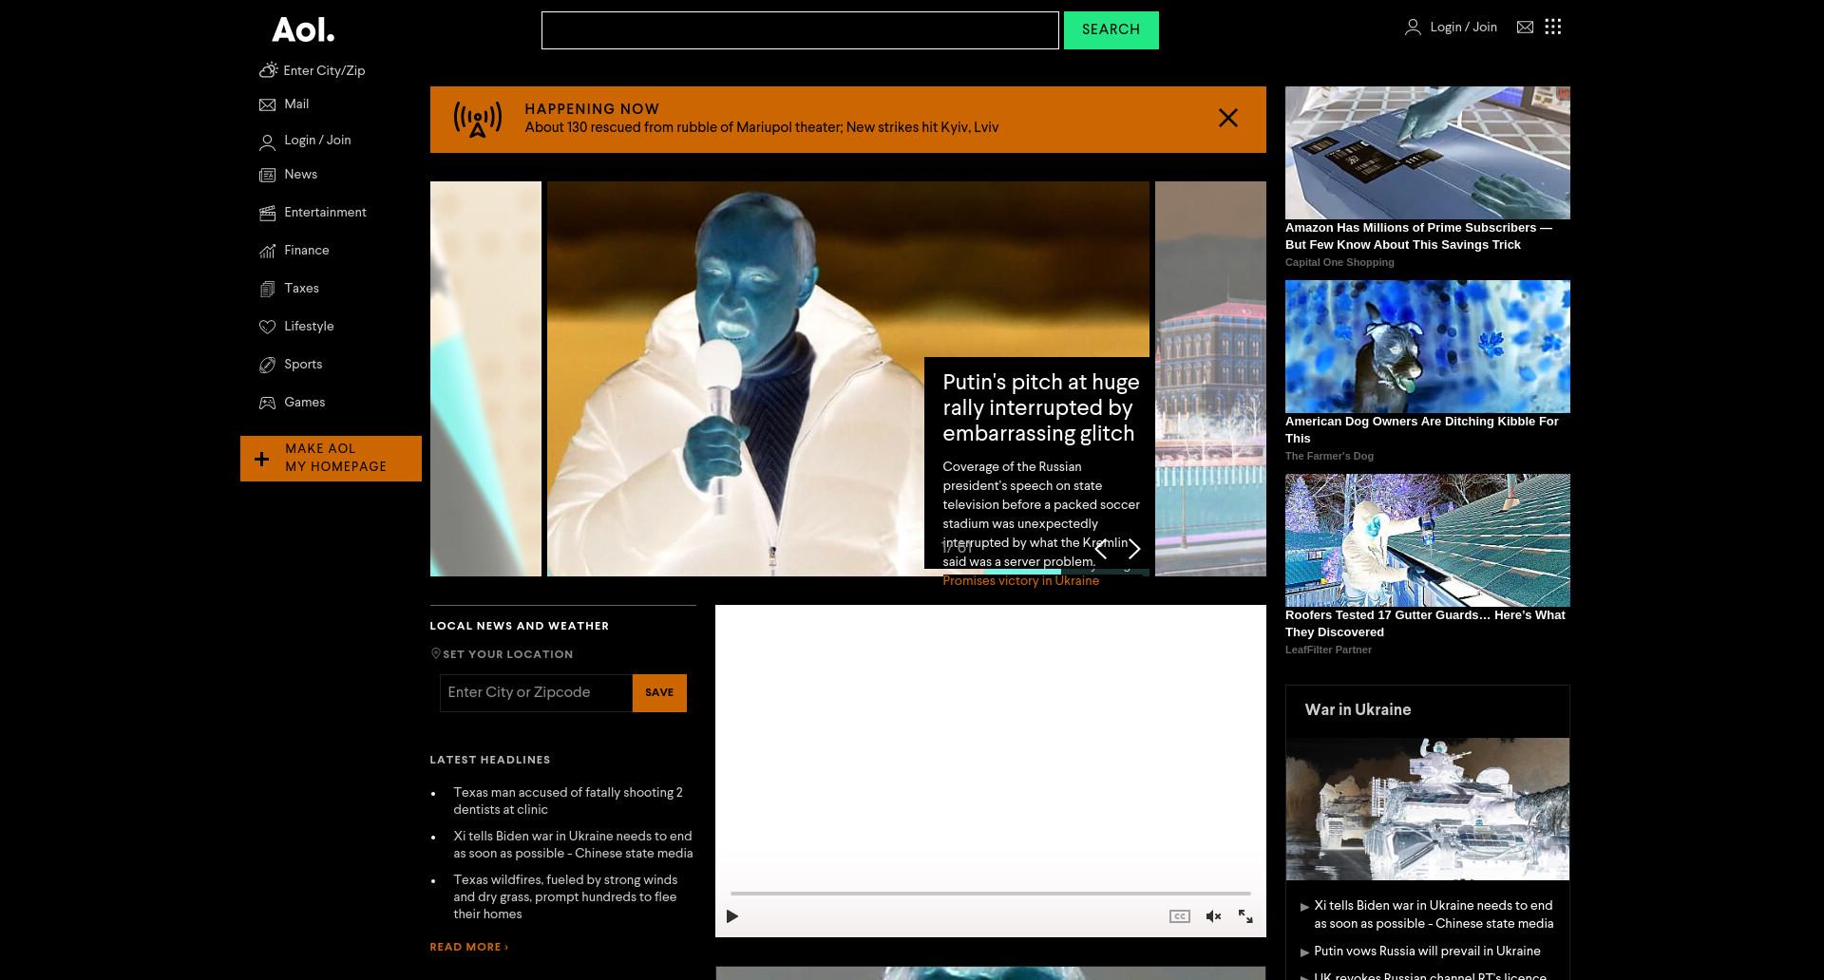The width and height of the screenshot is (1824, 980).
Task: Open the Mail envelope icon in the sidebar
Action: click(x=267, y=104)
